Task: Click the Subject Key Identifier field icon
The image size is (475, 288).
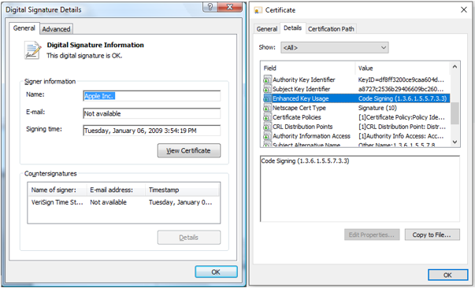Action: 266,89
